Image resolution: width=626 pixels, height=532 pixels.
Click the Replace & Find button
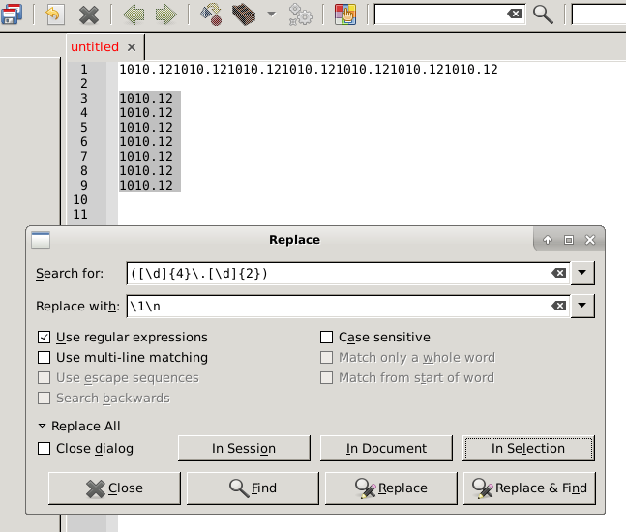[x=529, y=488]
